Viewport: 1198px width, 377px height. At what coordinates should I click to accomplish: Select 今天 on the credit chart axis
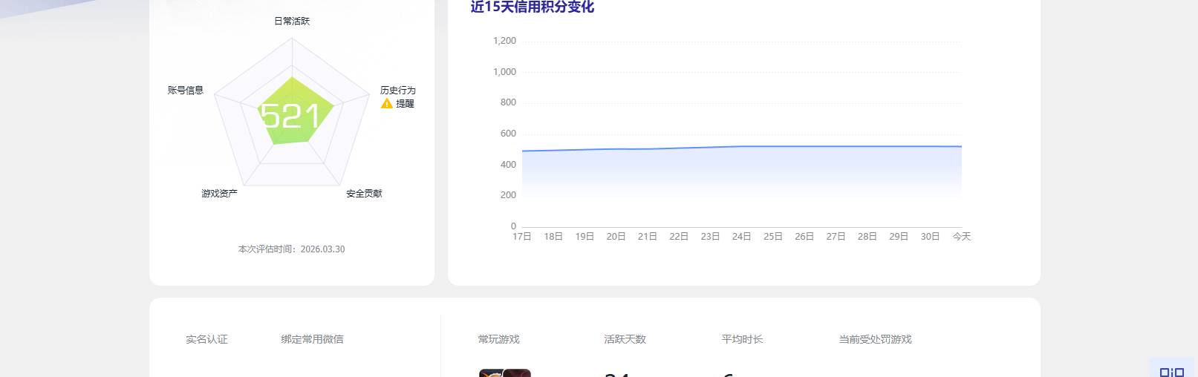coord(961,237)
